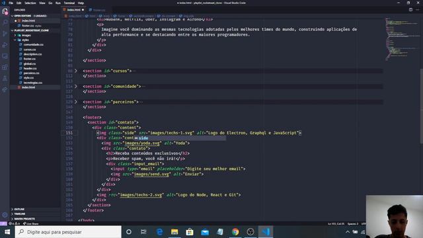Open global.css in the explorer
423x238 pixels.
30,63
